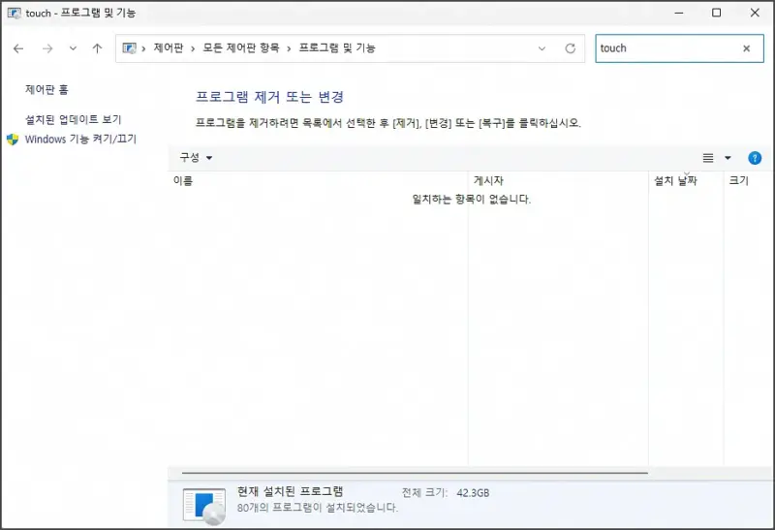Expand the view options arrow
This screenshot has height=530, width=775.
tap(728, 158)
